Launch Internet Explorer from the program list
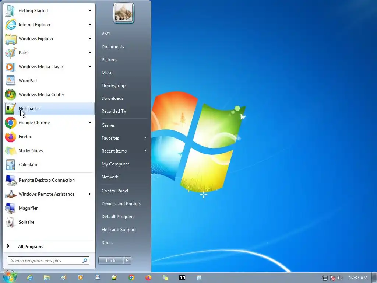 (x=49, y=25)
